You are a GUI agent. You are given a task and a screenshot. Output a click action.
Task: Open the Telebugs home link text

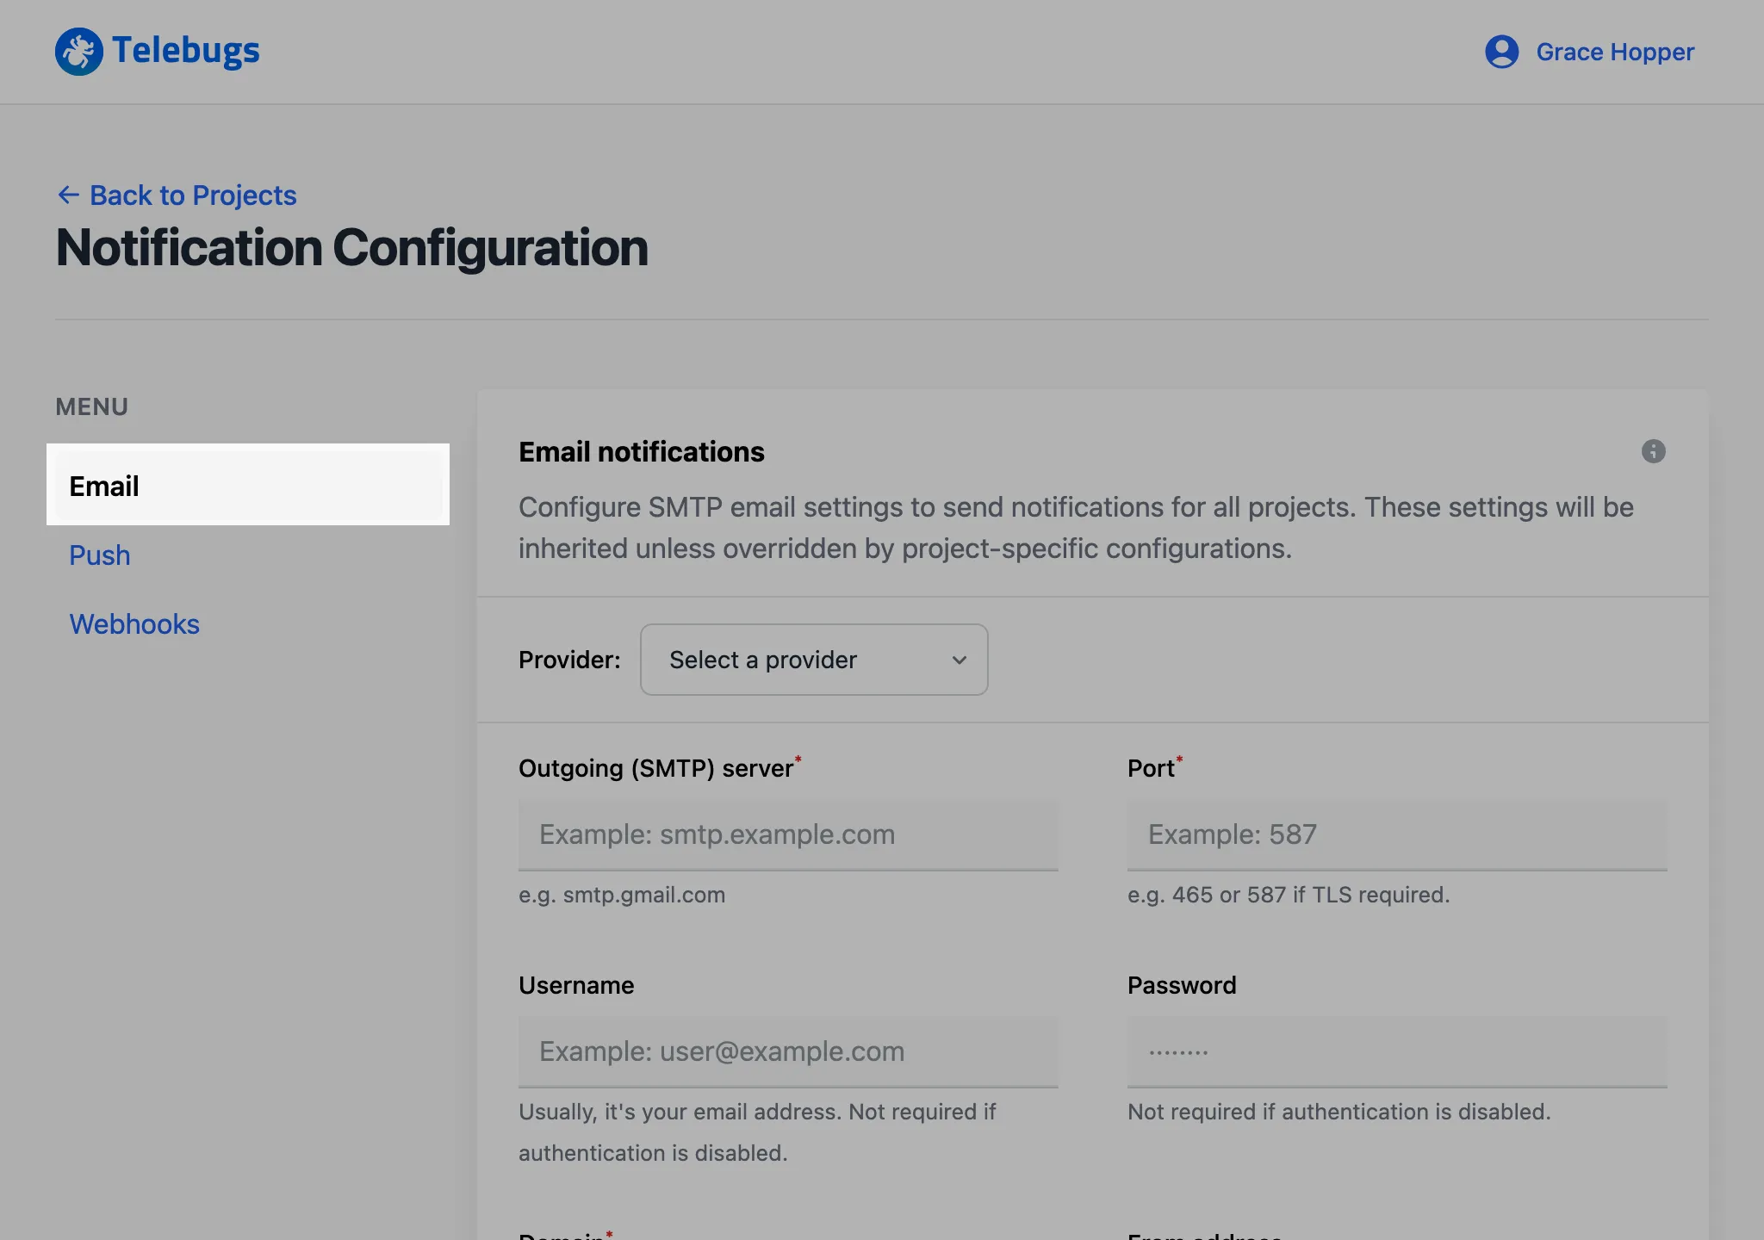click(185, 51)
